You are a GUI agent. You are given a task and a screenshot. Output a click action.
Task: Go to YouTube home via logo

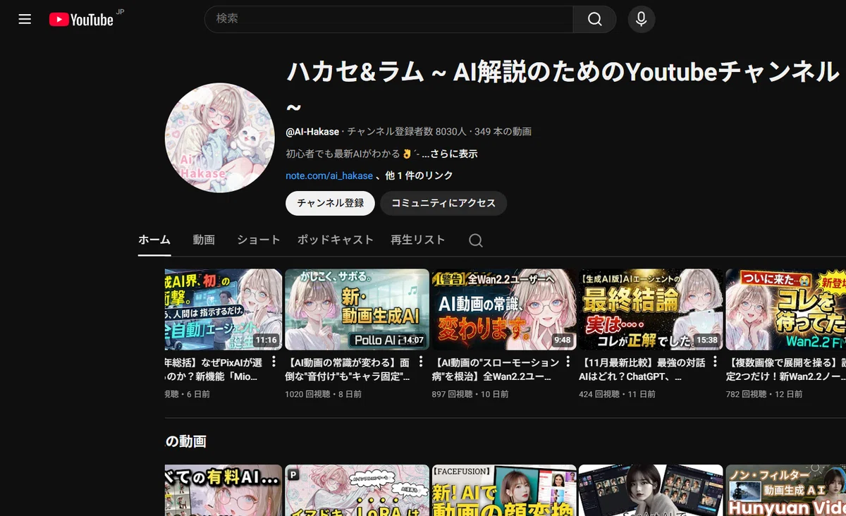coord(81,19)
